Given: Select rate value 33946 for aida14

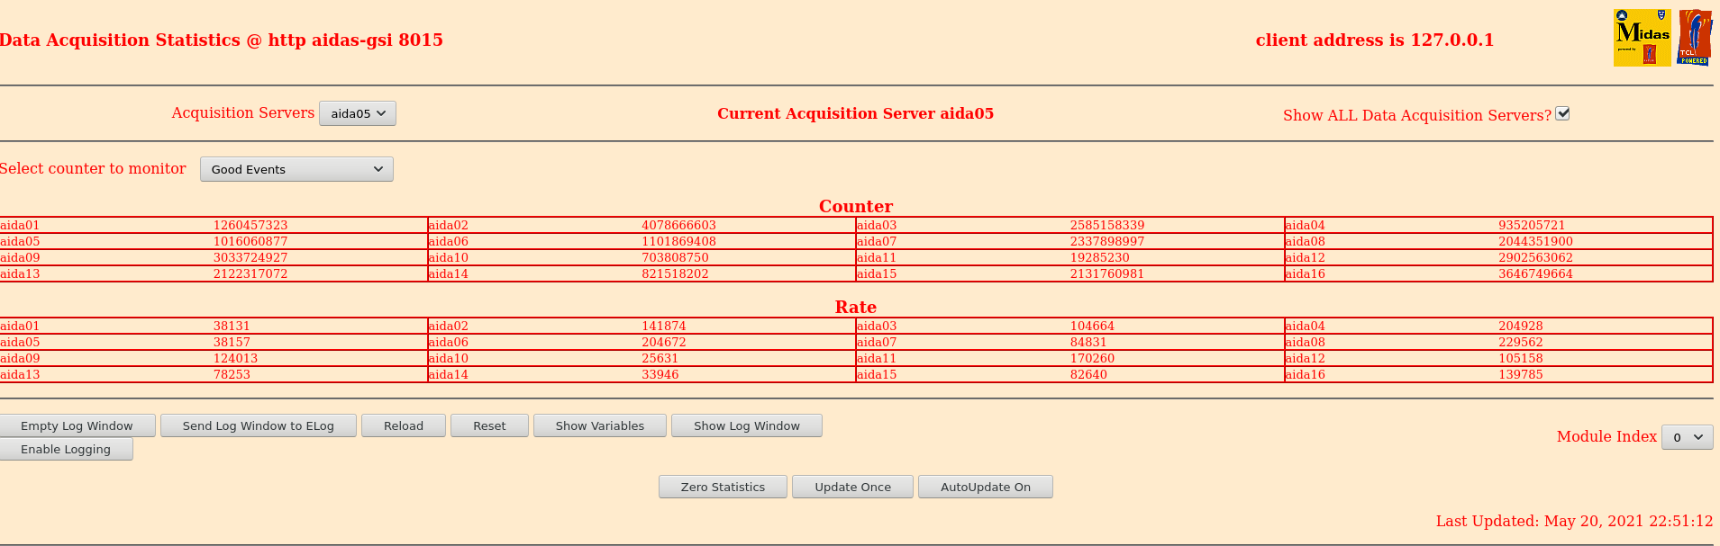Looking at the screenshot, I should (660, 374).
